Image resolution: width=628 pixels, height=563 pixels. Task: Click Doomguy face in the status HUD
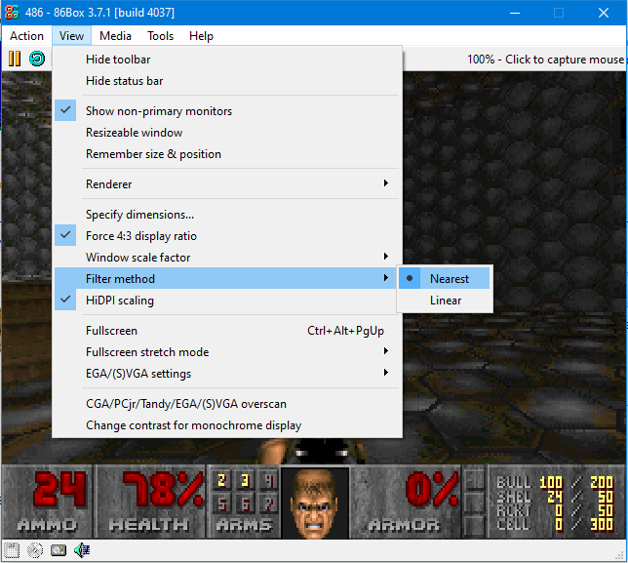(x=315, y=503)
